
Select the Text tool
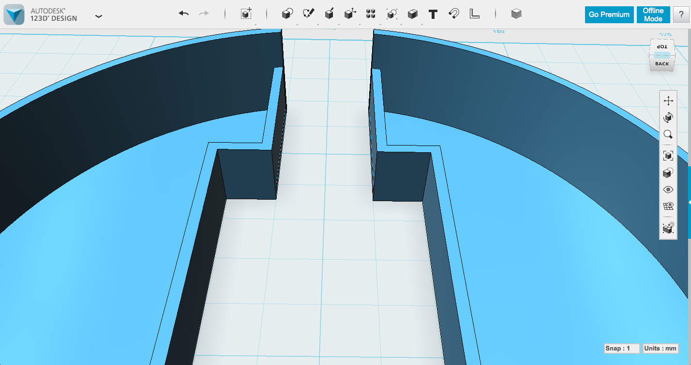click(433, 14)
